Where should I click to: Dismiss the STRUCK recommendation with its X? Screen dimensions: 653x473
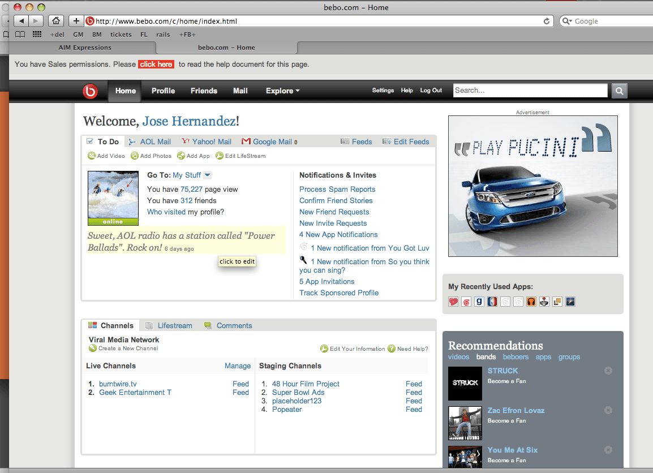click(608, 371)
